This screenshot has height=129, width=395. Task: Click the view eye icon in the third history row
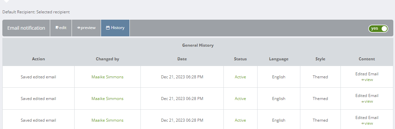tap(363, 123)
